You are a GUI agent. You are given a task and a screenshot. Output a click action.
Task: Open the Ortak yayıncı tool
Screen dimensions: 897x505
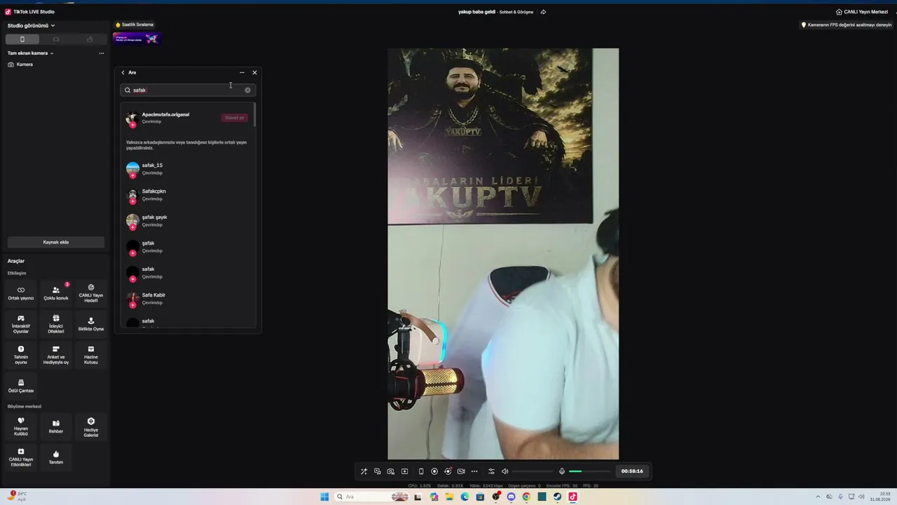(21, 292)
